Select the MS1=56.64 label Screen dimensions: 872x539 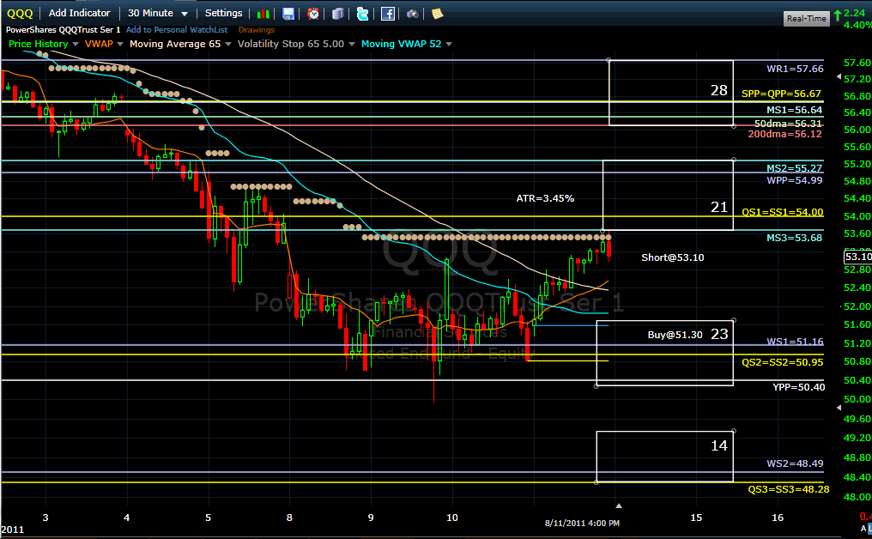pos(794,110)
